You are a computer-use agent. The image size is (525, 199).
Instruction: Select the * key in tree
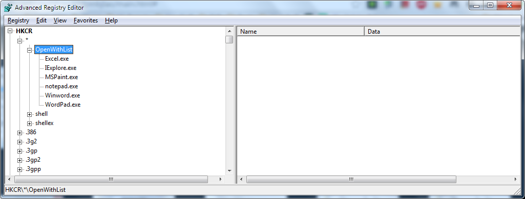tap(27, 40)
